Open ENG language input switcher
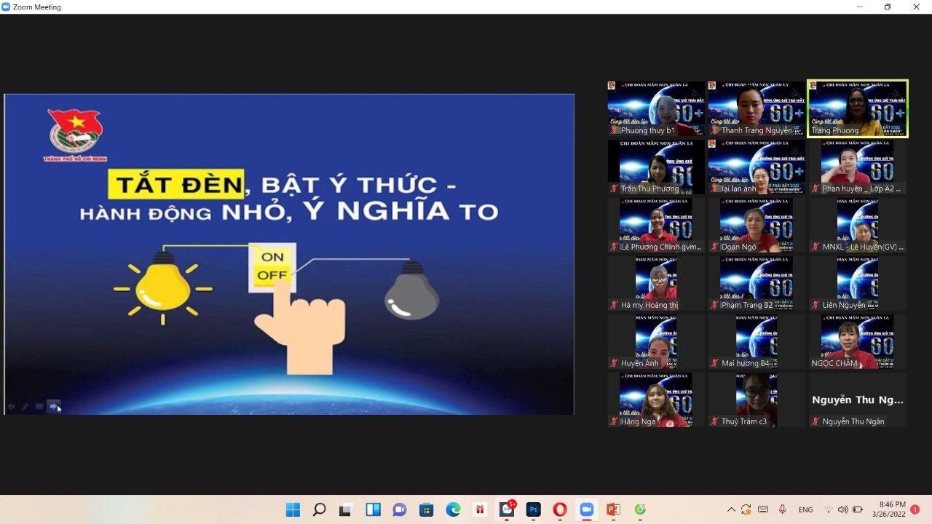 click(805, 509)
